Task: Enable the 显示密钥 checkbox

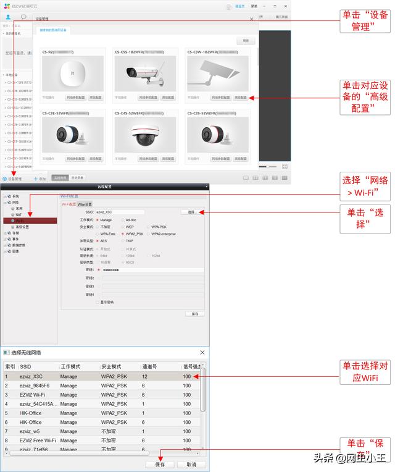Action: click(x=98, y=302)
